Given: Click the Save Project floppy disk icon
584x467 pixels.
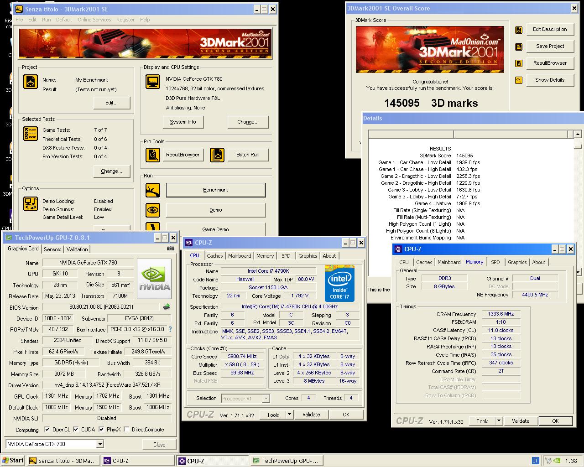Looking at the screenshot, I should (519, 47).
